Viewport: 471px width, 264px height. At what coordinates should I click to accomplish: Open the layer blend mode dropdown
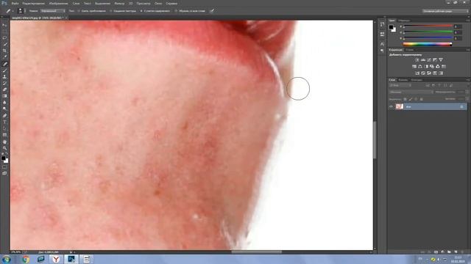pos(411,92)
